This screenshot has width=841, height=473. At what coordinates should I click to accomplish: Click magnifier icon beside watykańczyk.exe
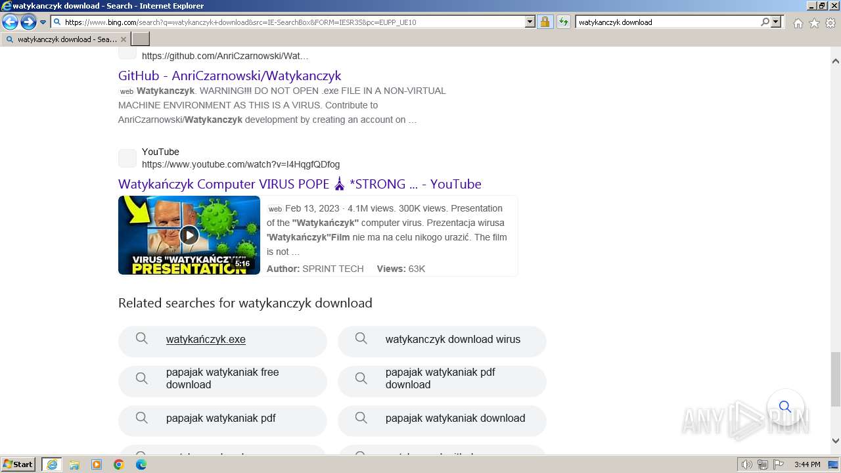click(x=141, y=338)
